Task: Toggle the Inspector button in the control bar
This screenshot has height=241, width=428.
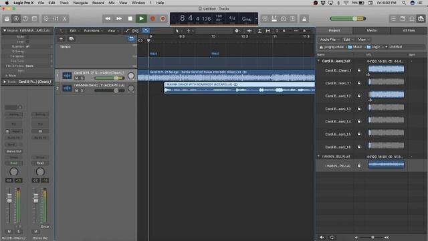Action: [x=16, y=19]
